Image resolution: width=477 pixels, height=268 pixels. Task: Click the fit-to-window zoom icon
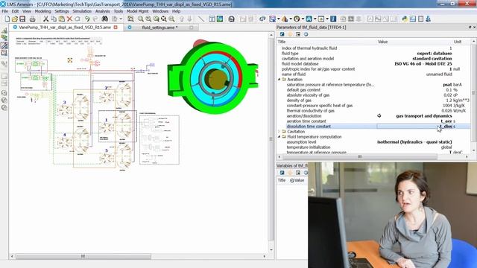tap(130, 19)
